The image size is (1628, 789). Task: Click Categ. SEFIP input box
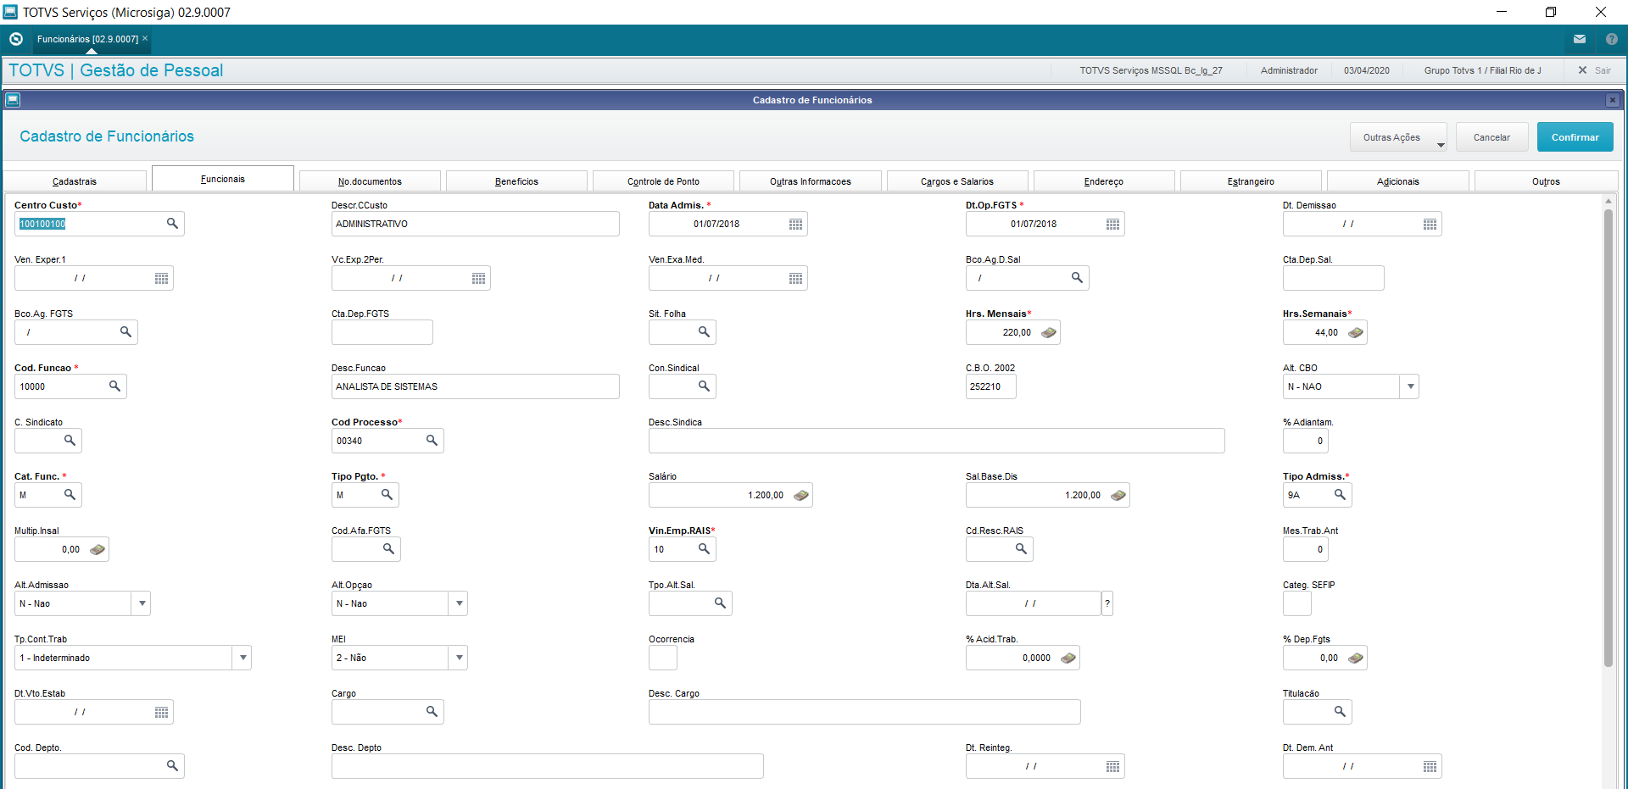[1297, 603]
